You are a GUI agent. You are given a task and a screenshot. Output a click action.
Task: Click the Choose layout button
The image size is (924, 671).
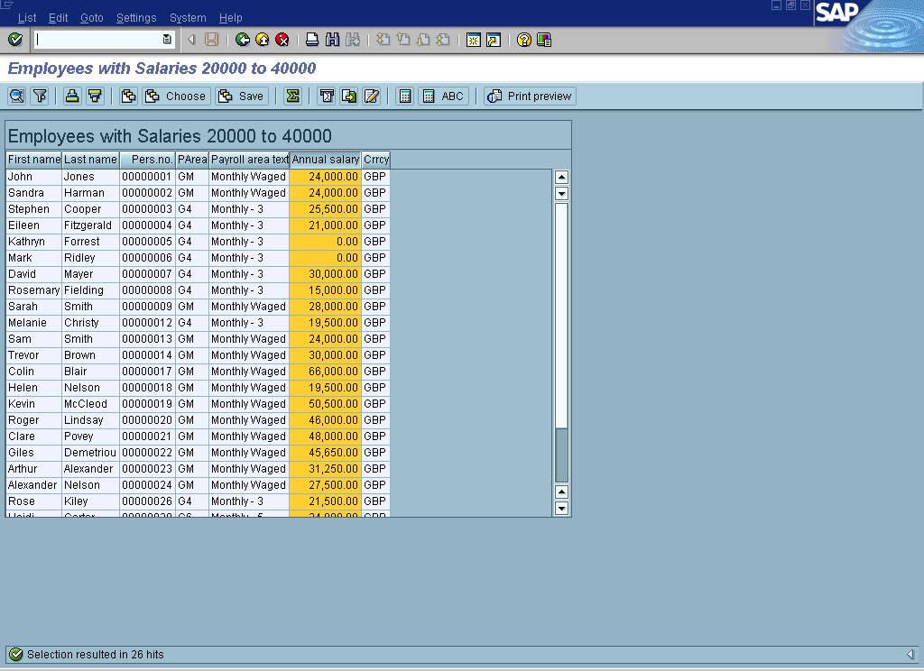pos(176,96)
